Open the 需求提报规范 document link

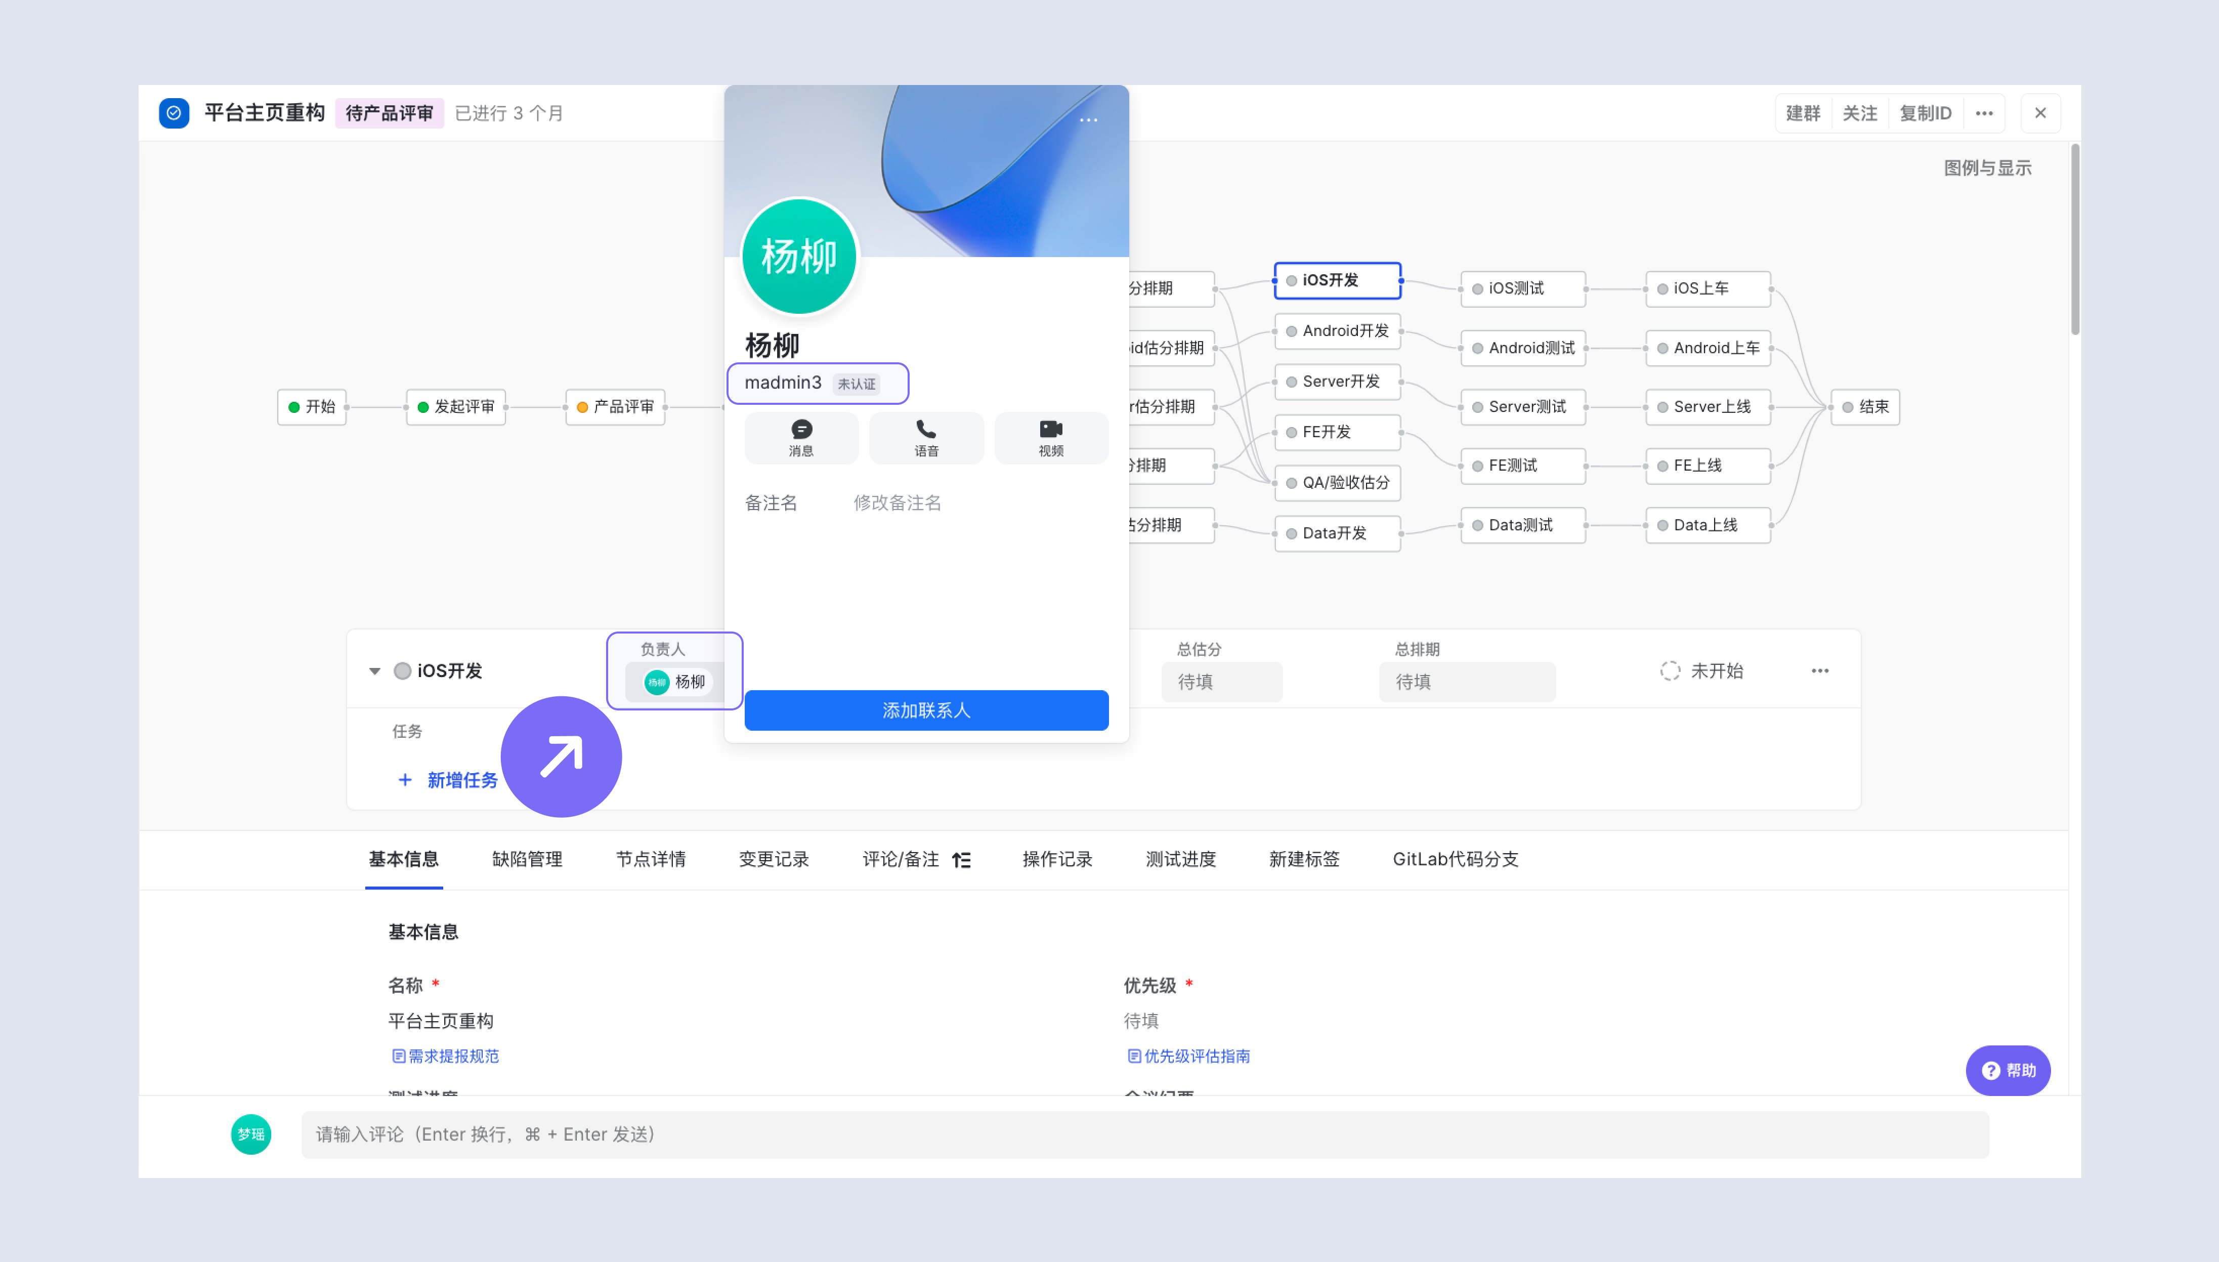pos(445,1056)
